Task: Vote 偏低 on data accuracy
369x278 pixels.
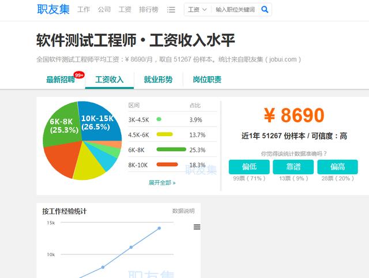Action: coord(249,167)
